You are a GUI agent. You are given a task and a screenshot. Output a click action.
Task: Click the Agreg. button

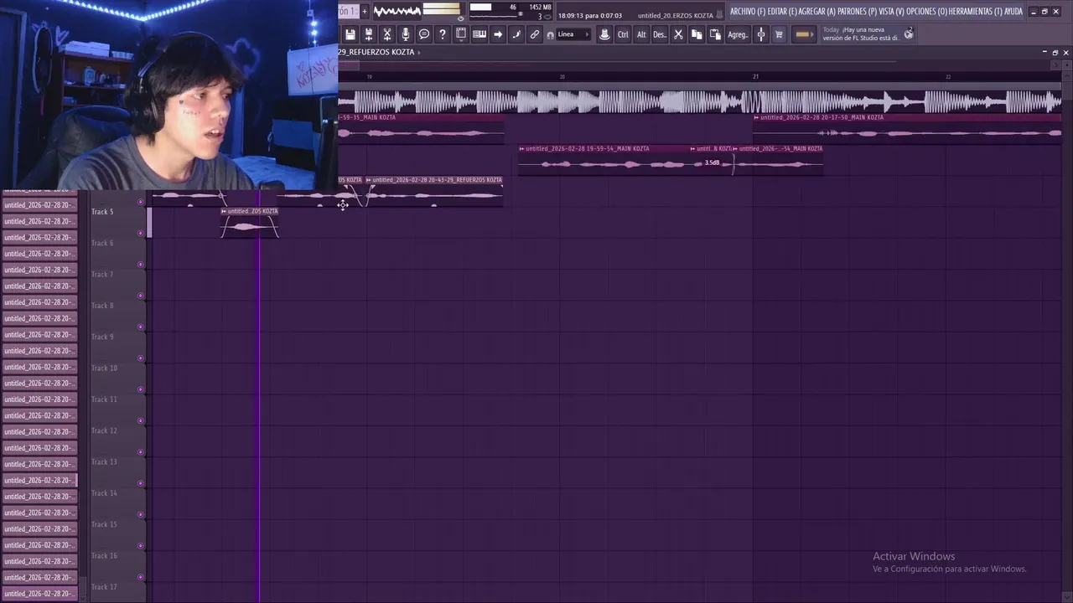pyautogui.click(x=738, y=34)
